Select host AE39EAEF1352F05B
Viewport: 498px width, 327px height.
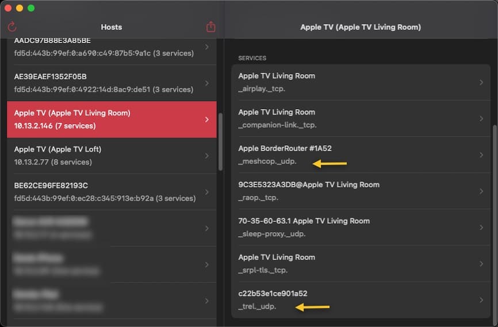click(112, 83)
